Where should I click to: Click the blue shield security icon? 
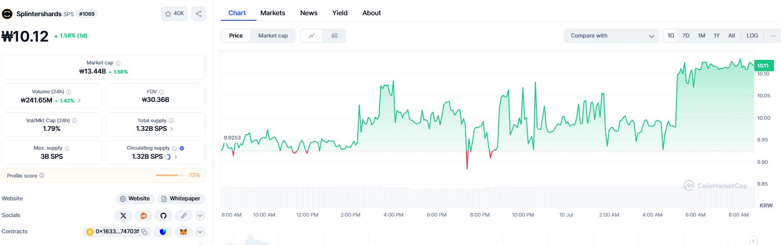point(163,232)
